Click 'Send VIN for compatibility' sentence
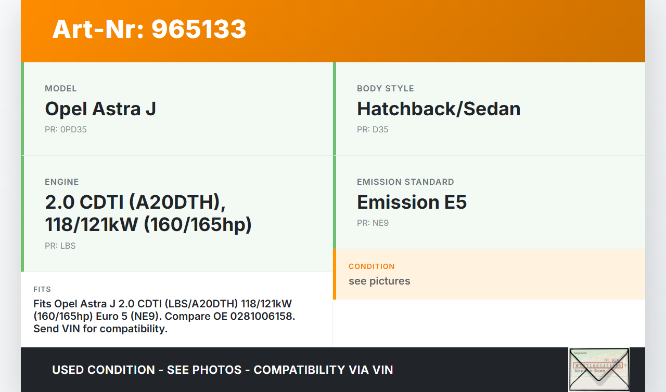666x392 pixels. point(100,329)
